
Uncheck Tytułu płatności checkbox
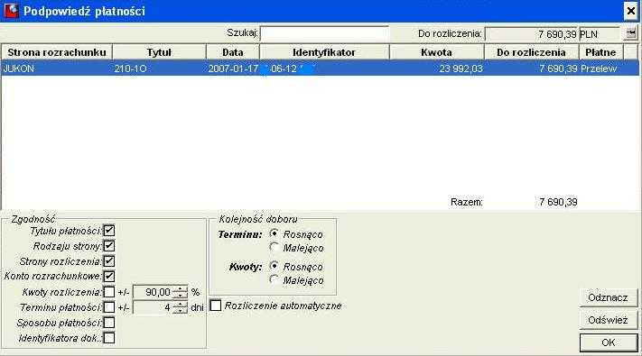[x=109, y=231]
